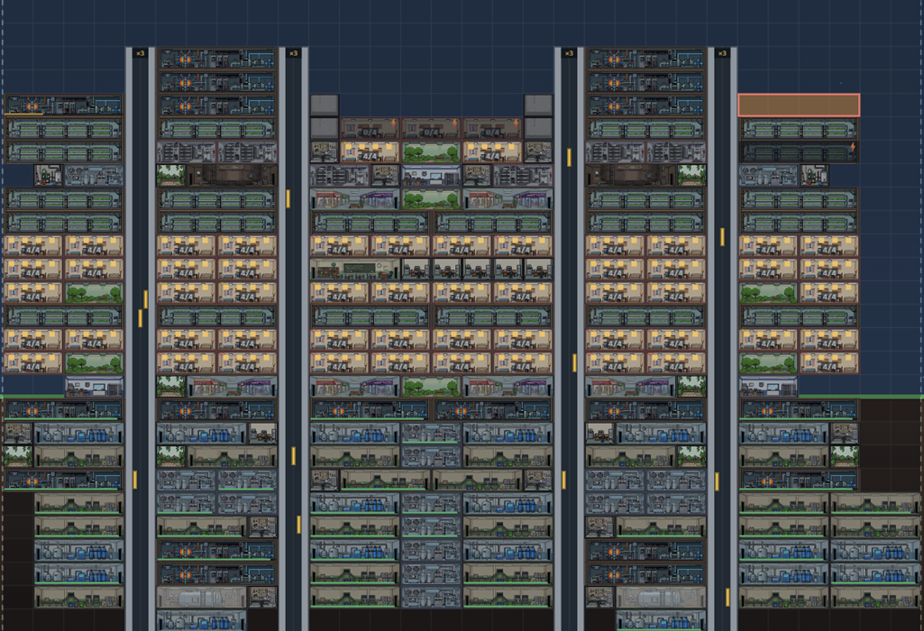This screenshot has height=631, width=924.
Task: Select top-right gray concrete block in central tower
Action: pyautogui.click(x=538, y=105)
